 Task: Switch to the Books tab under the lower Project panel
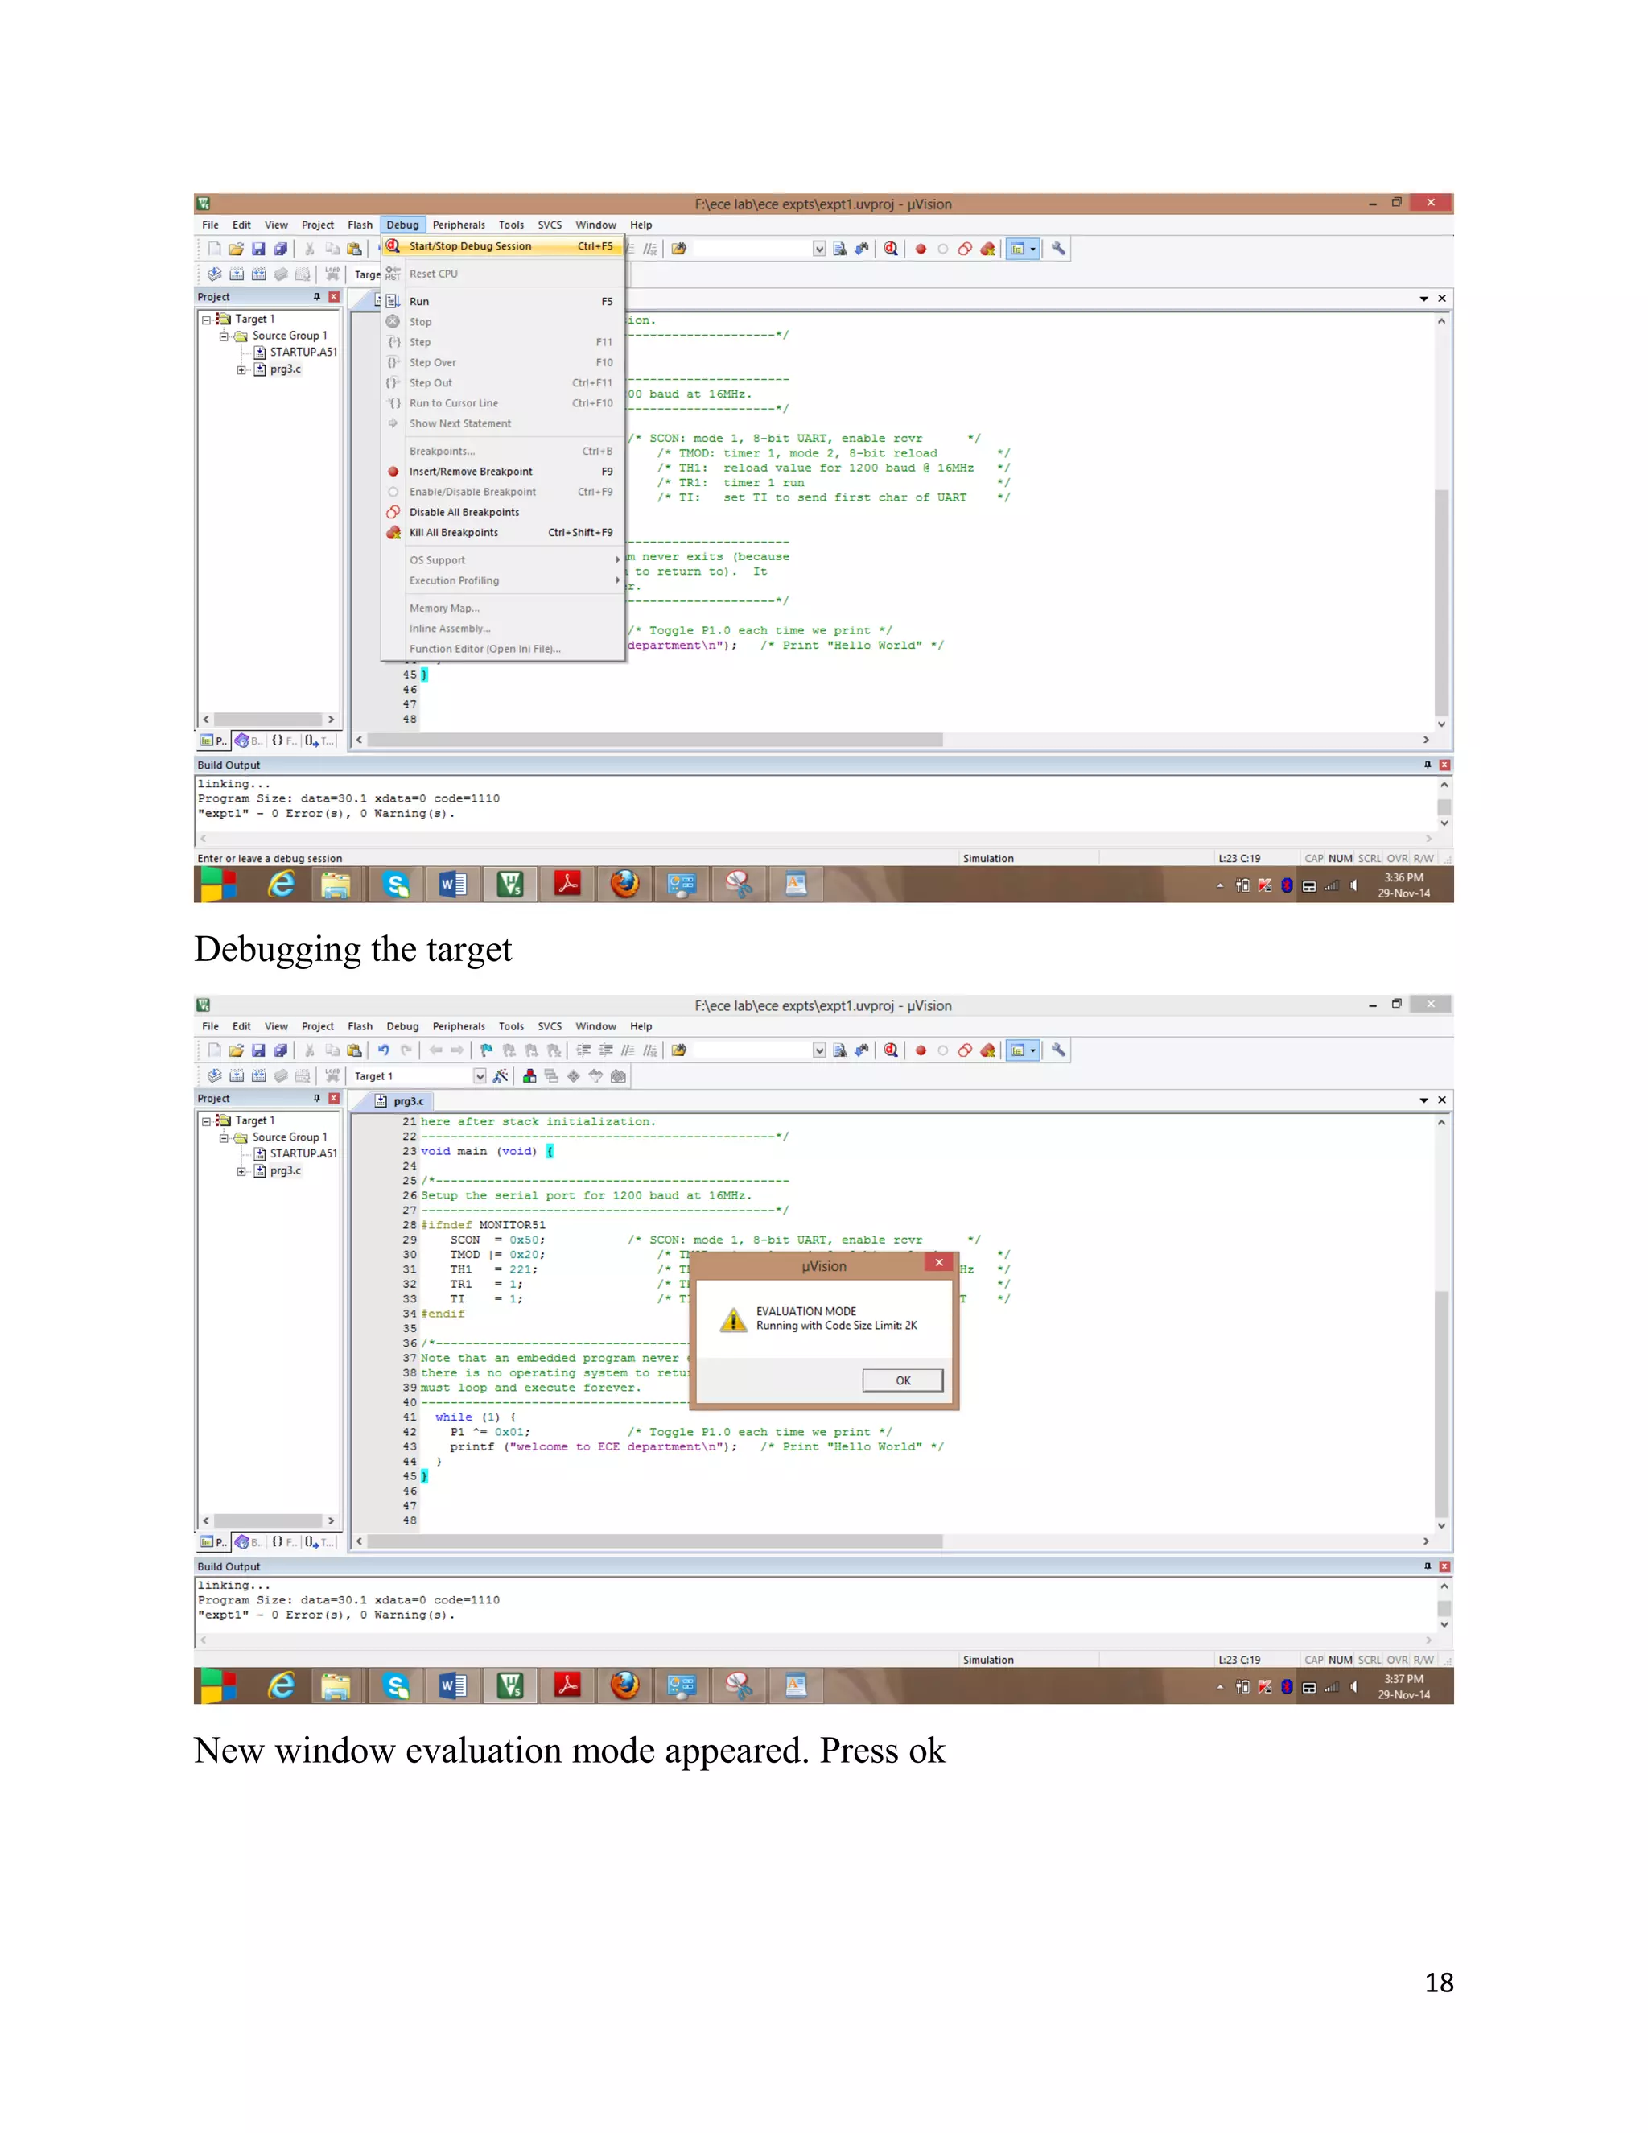tap(250, 1542)
